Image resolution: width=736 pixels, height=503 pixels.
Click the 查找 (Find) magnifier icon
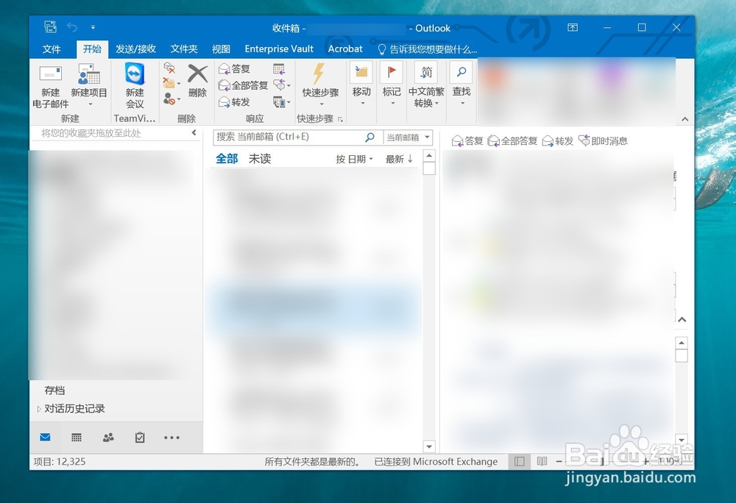(461, 73)
